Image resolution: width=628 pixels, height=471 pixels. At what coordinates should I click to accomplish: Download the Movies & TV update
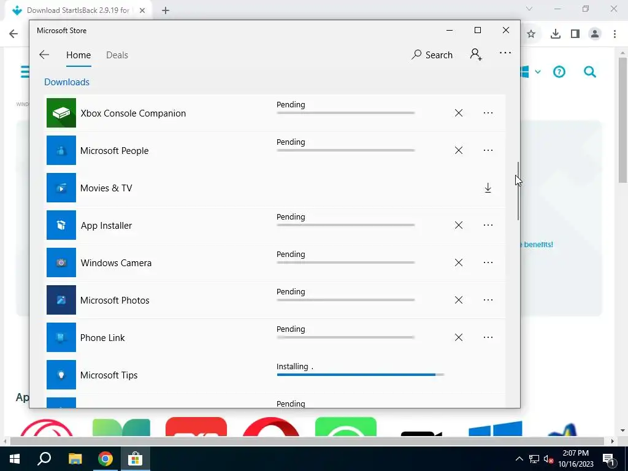(x=488, y=188)
